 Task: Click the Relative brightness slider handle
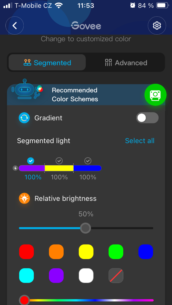click(85, 228)
